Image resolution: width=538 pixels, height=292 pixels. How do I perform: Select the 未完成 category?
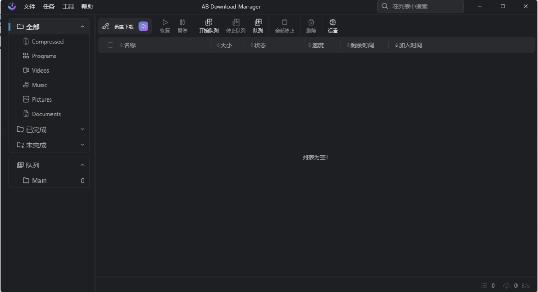[x=49, y=145]
